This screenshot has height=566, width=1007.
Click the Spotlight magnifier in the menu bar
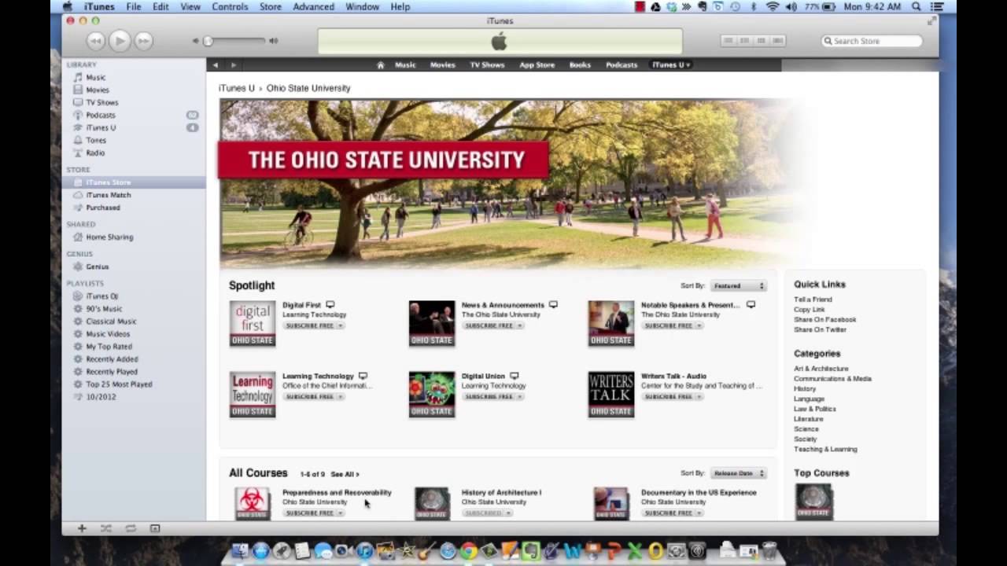click(x=917, y=6)
